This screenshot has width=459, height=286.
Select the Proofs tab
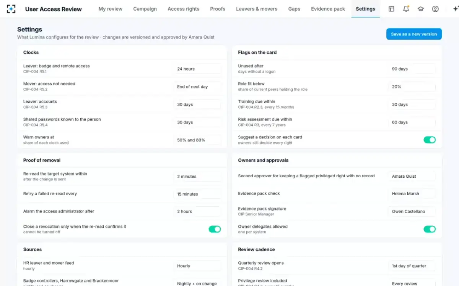click(x=218, y=9)
